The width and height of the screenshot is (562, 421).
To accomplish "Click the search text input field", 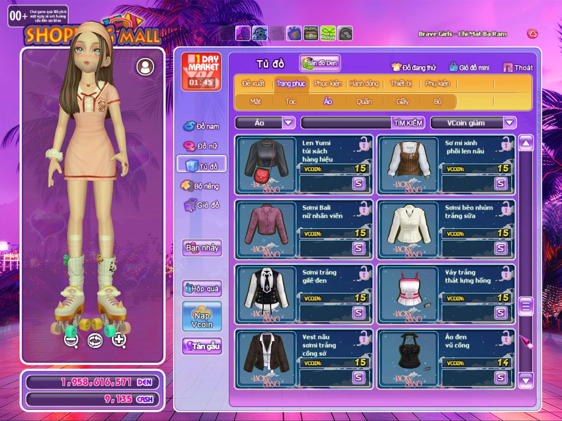I will click(347, 123).
